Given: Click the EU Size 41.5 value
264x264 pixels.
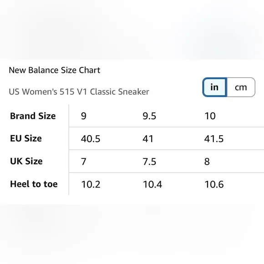Looking at the screenshot, I should click(214, 139).
